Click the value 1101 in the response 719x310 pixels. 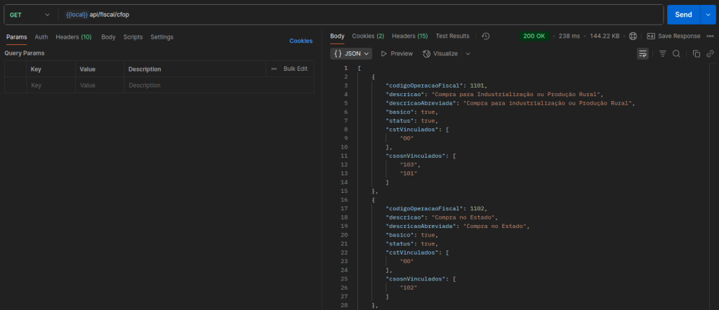477,86
